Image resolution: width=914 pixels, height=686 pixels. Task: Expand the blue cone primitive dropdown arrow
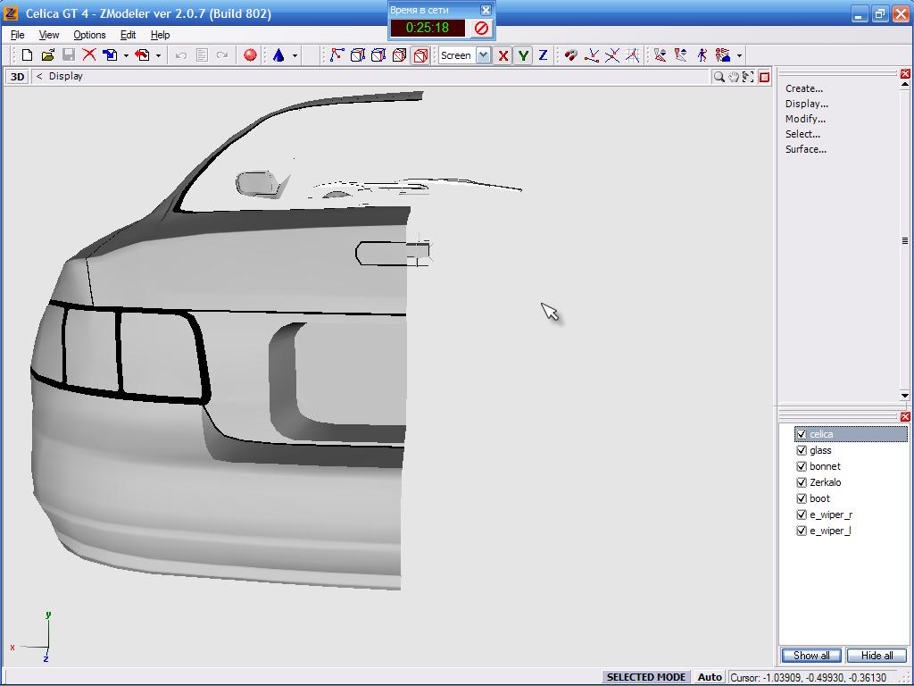click(x=295, y=55)
